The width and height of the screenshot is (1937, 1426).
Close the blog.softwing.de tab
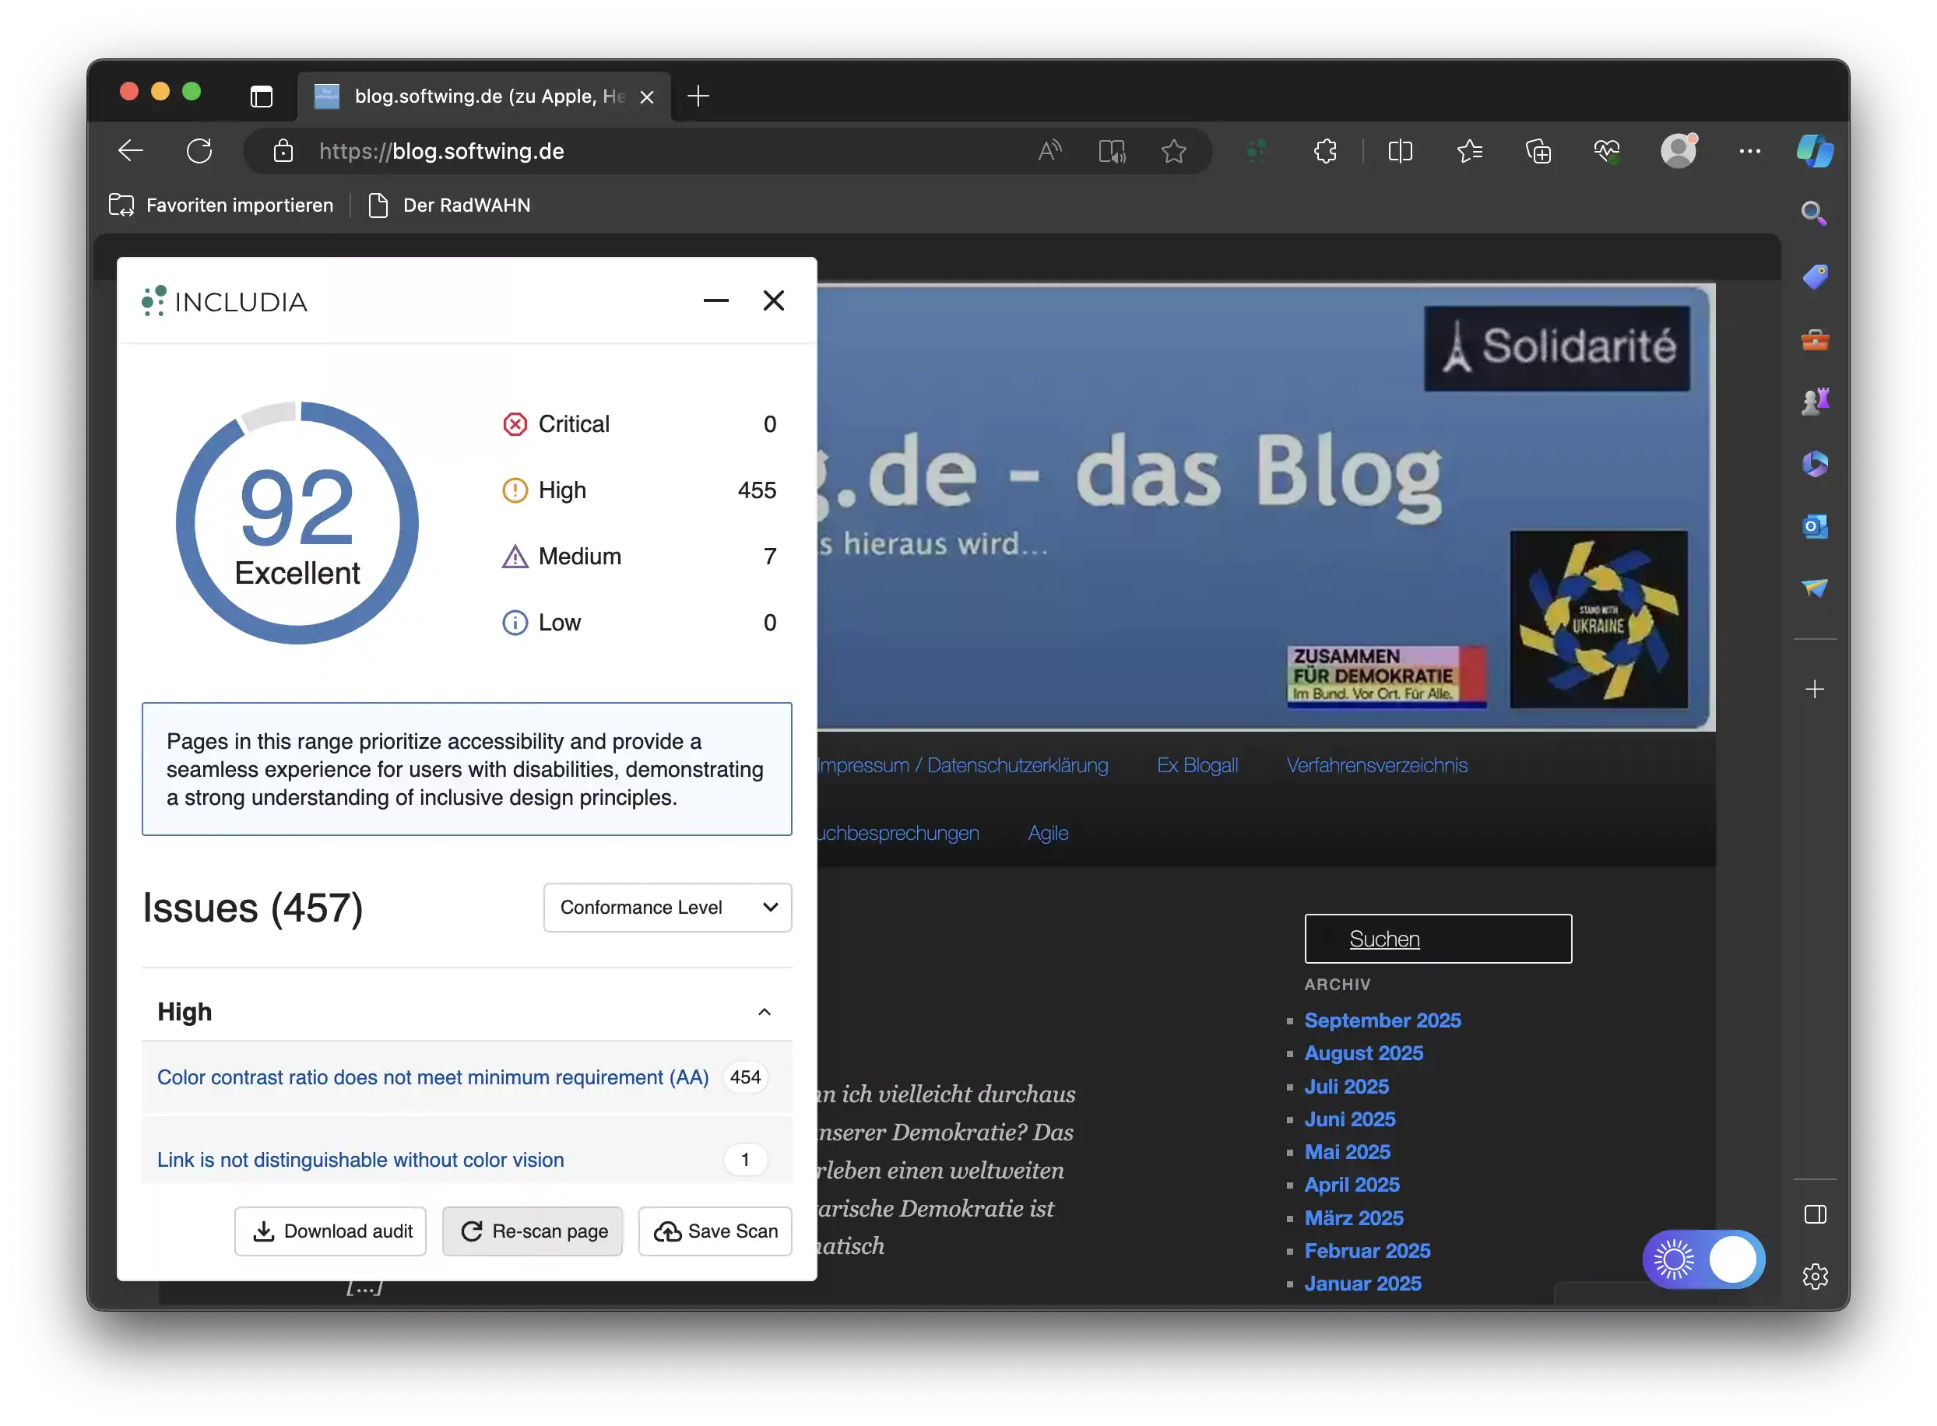pos(646,97)
